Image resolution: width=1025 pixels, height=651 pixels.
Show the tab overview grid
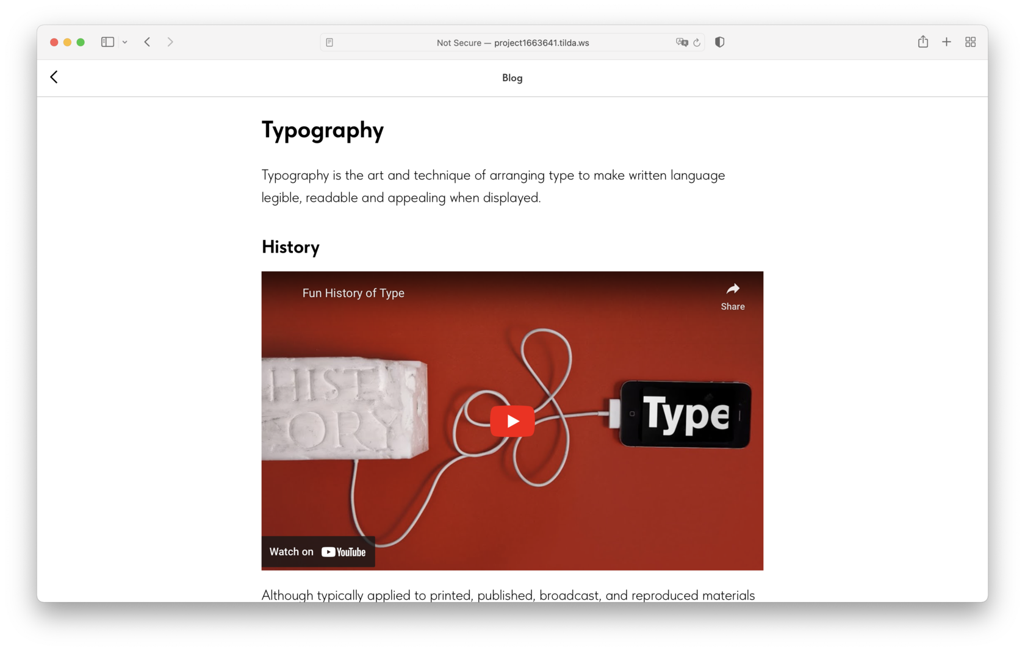[x=970, y=42]
